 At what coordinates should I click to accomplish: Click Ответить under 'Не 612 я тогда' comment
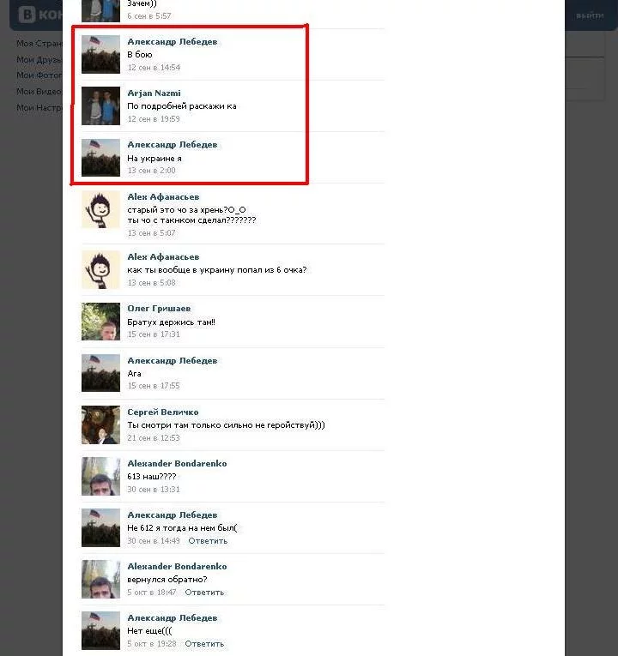(208, 540)
